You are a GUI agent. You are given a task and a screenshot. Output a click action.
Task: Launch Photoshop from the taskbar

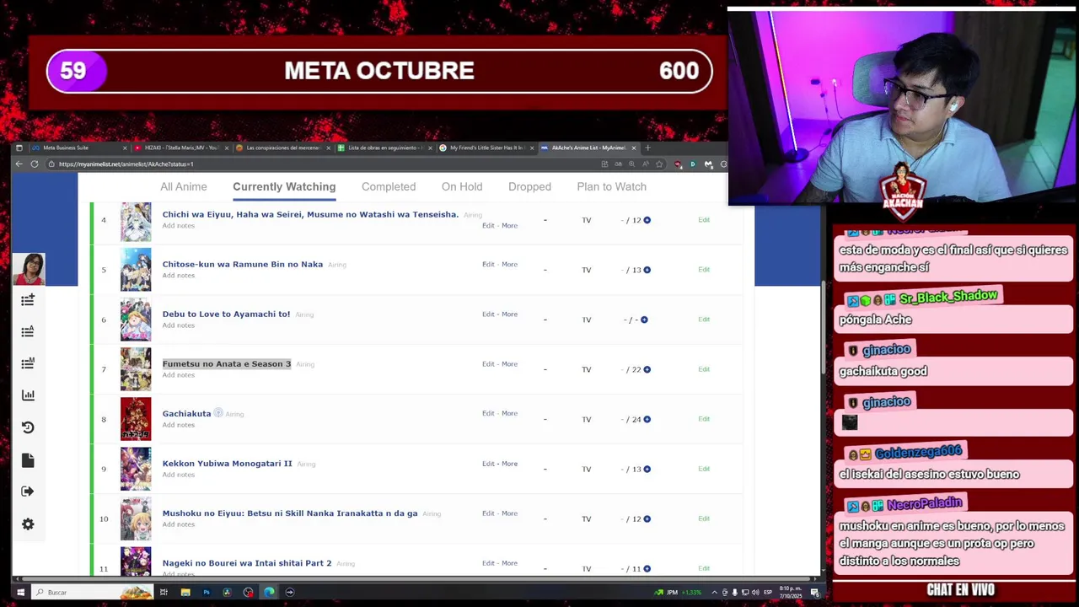(206, 593)
